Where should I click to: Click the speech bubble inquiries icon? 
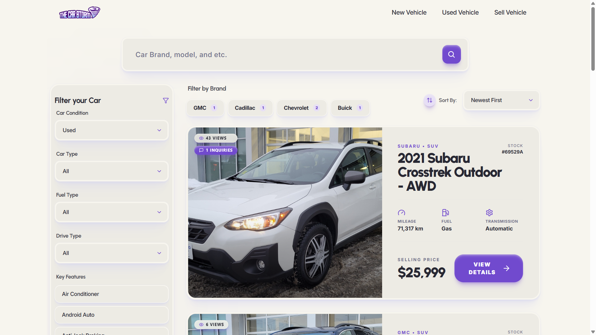pos(201,150)
